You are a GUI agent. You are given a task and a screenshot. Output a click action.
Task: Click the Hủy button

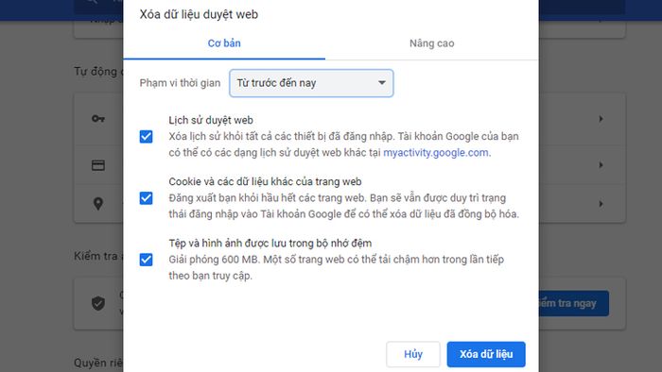point(413,354)
